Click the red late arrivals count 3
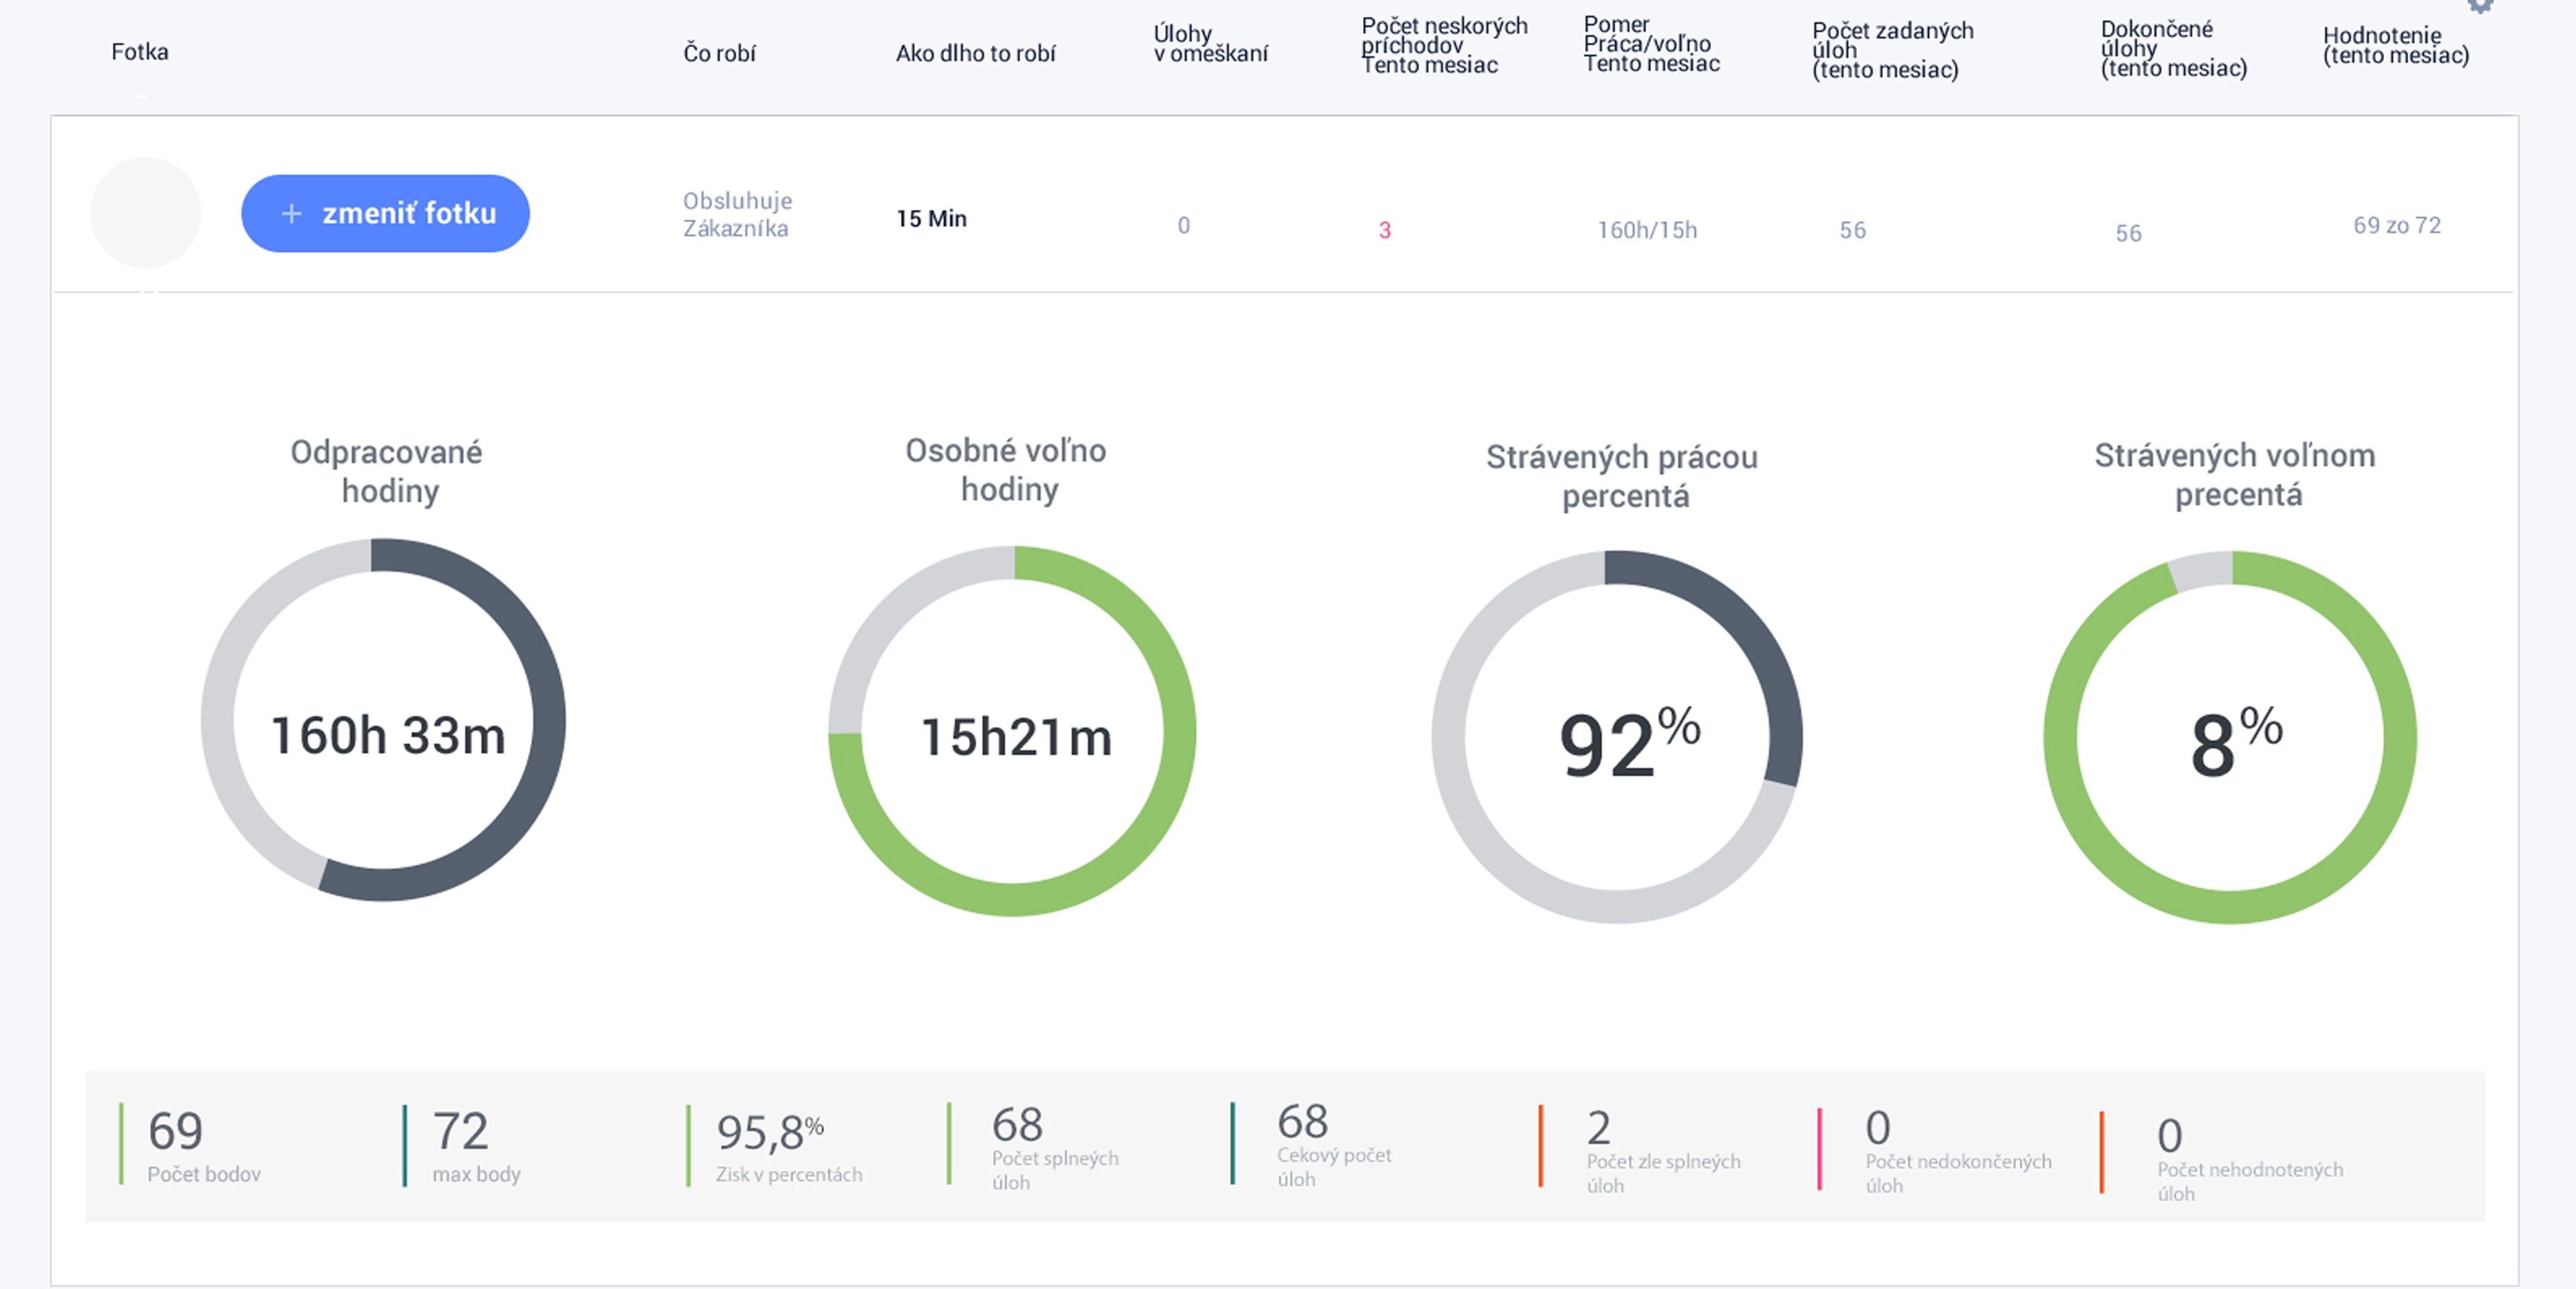The height and width of the screenshot is (1289, 2576). point(1384,230)
